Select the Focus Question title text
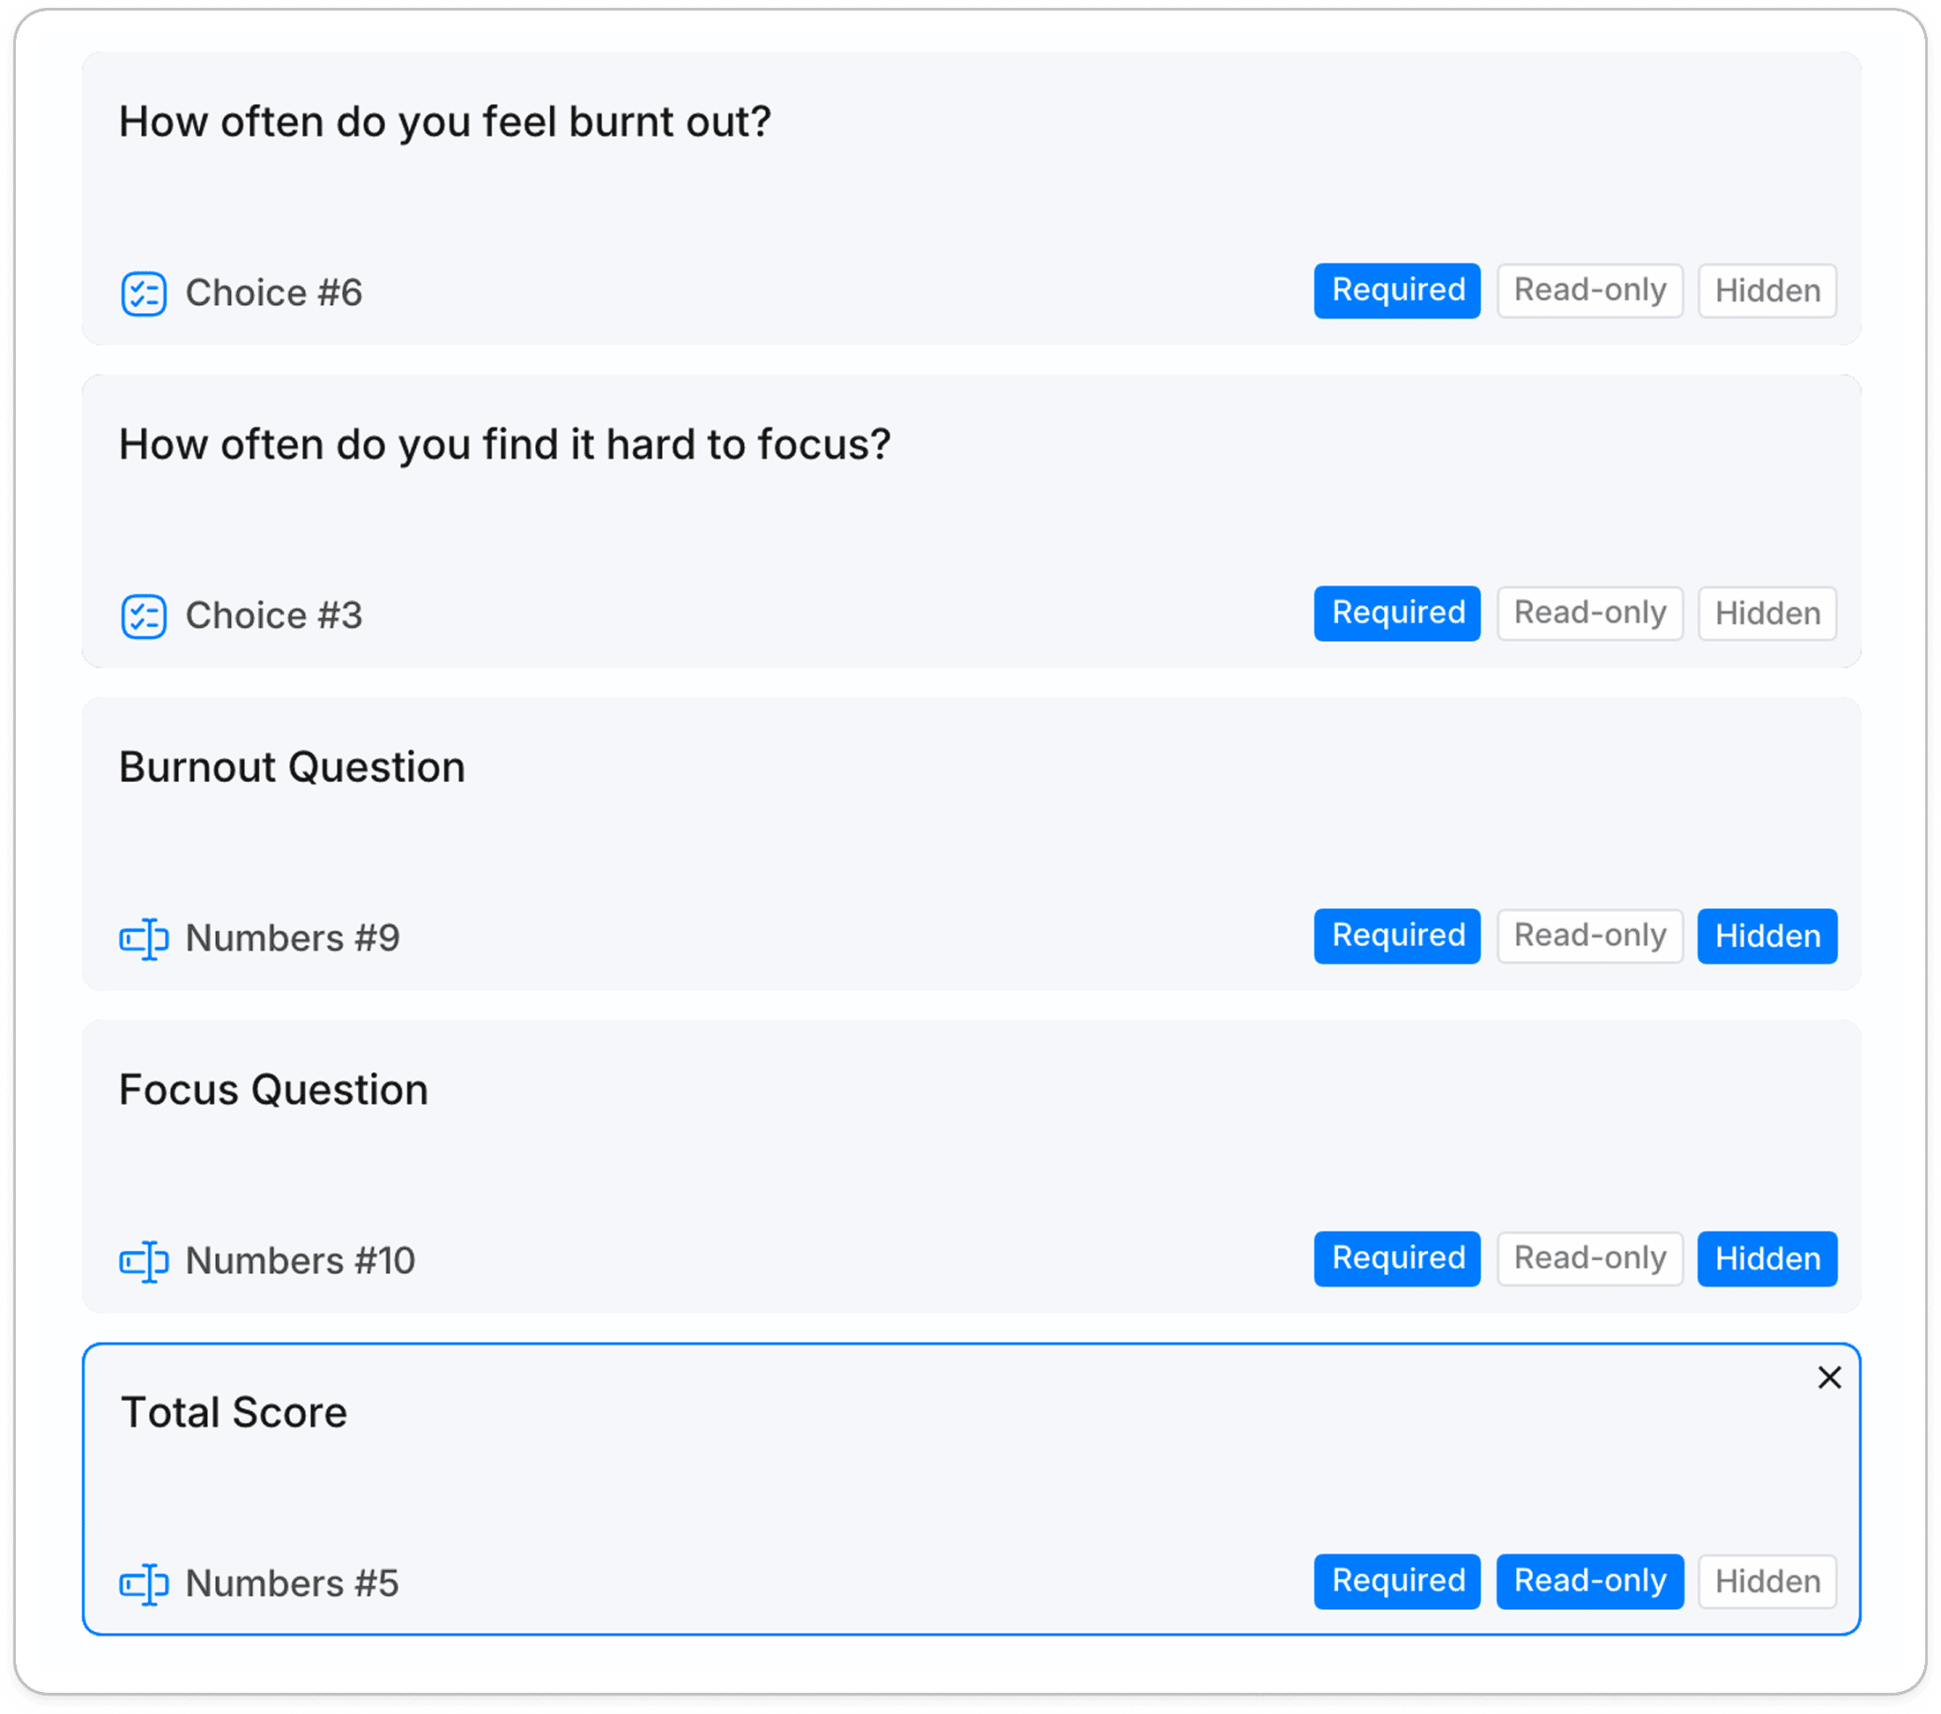 click(x=273, y=1090)
